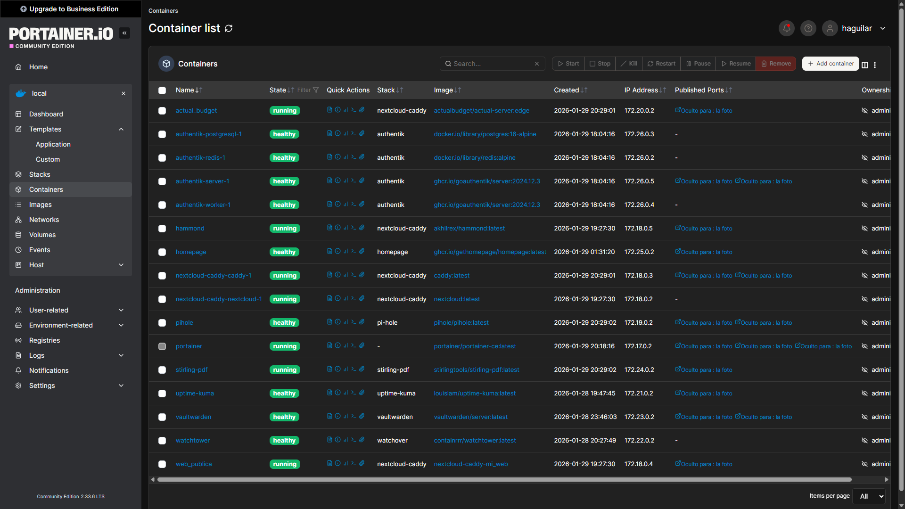Image resolution: width=905 pixels, height=509 pixels.
Task: Open the pihole/pihole:latest image link
Action: tap(461, 323)
